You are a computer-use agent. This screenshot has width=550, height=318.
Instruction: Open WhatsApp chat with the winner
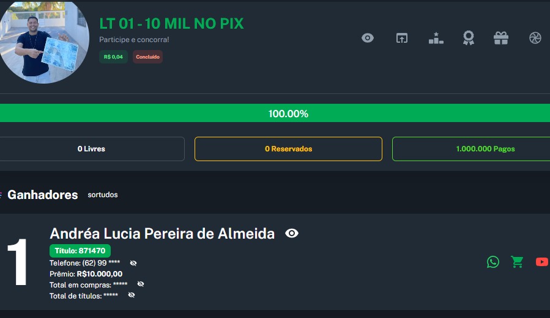click(493, 262)
